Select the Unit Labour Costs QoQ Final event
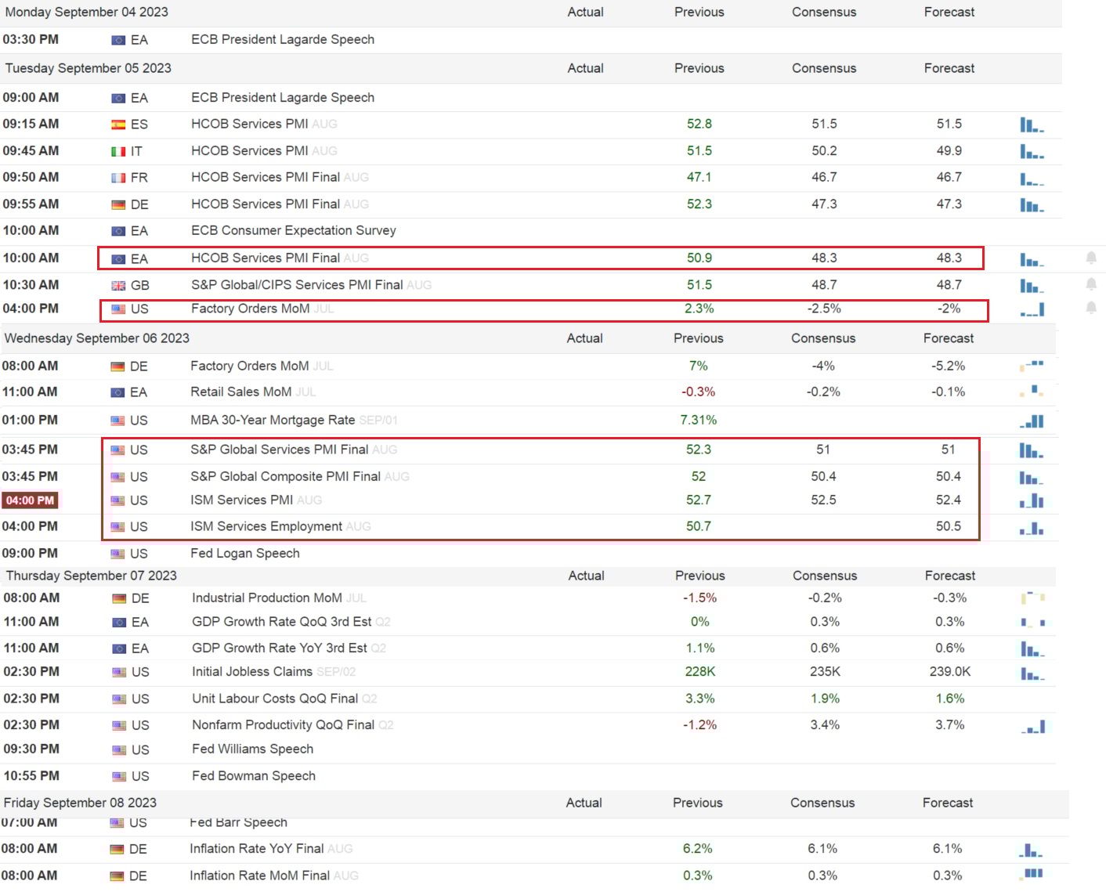 point(274,699)
